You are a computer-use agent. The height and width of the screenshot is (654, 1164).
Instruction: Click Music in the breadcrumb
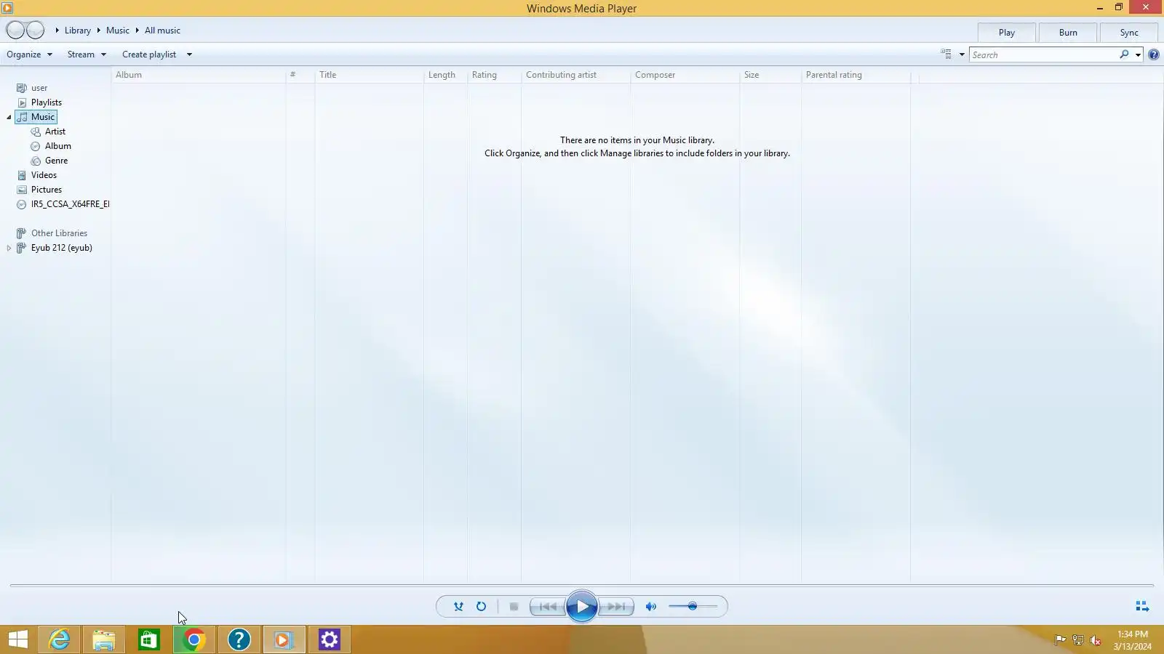[118, 31]
